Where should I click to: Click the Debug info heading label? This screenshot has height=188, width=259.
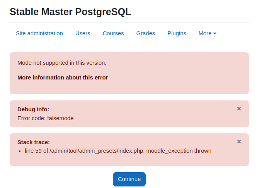[33, 109]
